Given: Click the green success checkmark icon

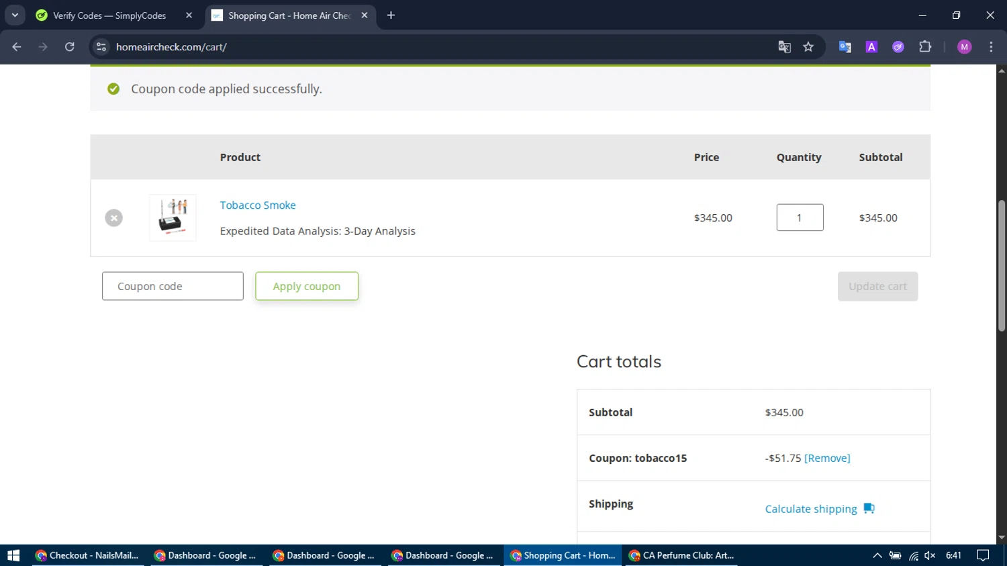Looking at the screenshot, I should click(x=113, y=89).
